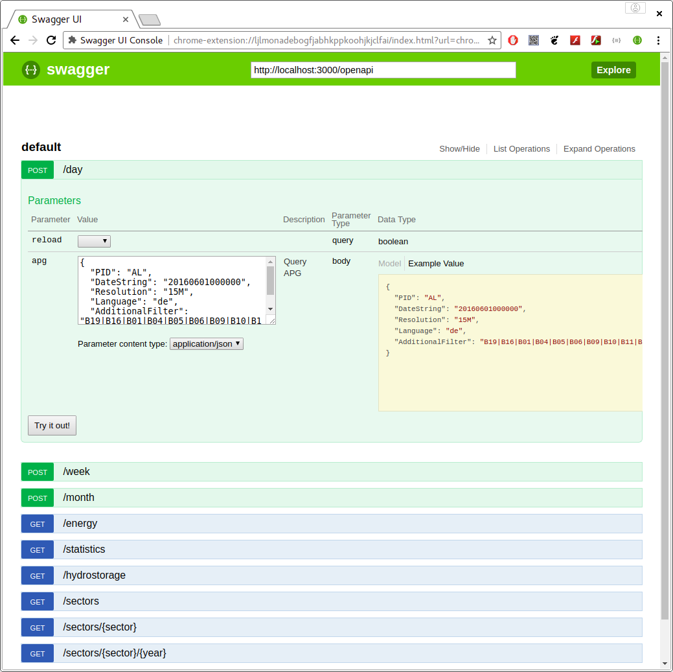Click the Show/Hide link

(459, 149)
